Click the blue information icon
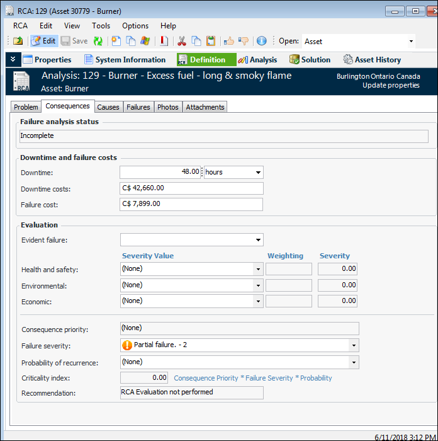438x441 pixels. pyautogui.click(x=262, y=41)
